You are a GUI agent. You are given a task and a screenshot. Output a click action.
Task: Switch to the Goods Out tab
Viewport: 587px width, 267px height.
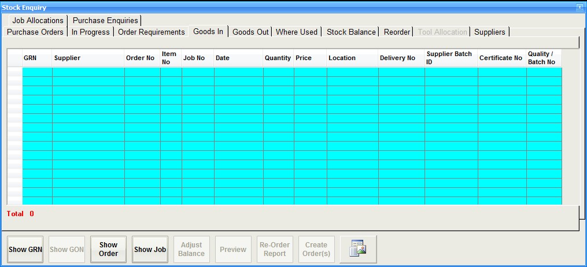pyautogui.click(x=250, y=32)
